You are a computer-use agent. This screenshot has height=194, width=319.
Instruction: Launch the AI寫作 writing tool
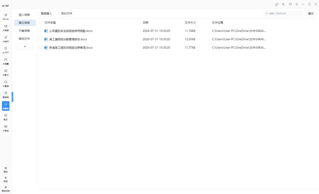click(x=6, y=39)
